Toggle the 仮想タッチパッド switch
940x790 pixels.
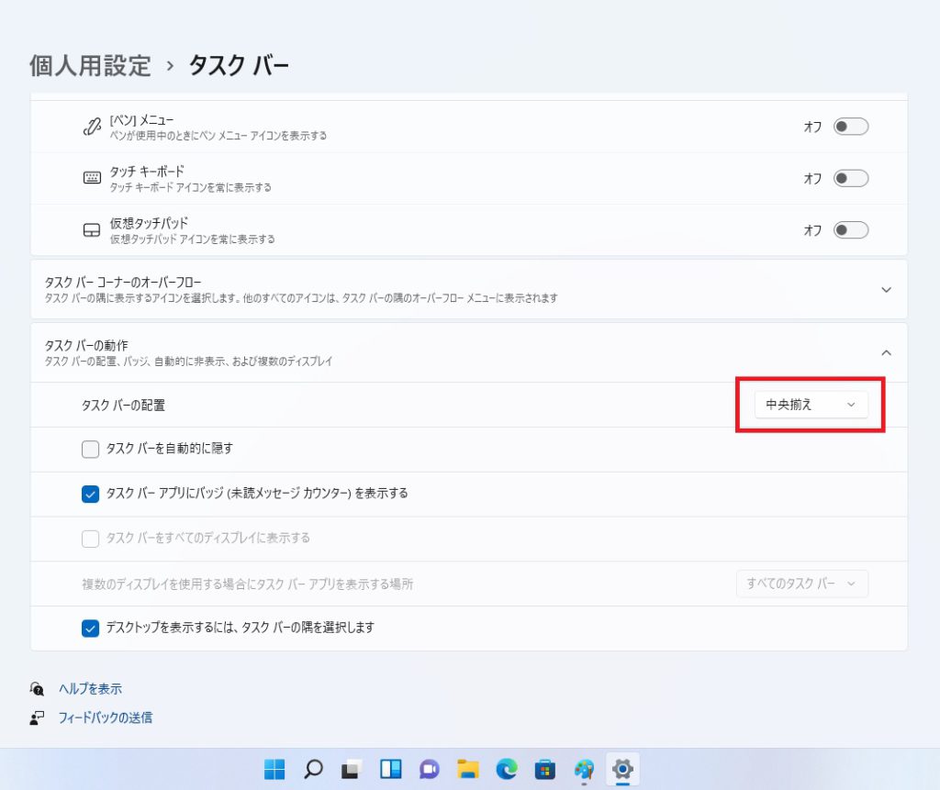(x=851, y=230)
